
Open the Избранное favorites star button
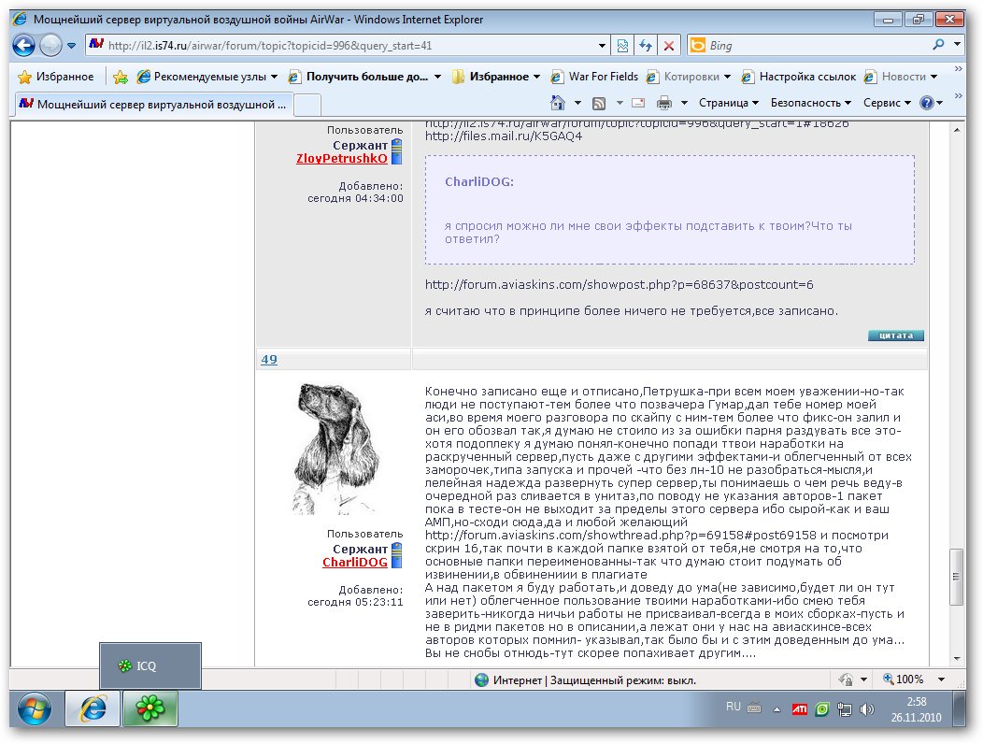(x=56, y=77)
